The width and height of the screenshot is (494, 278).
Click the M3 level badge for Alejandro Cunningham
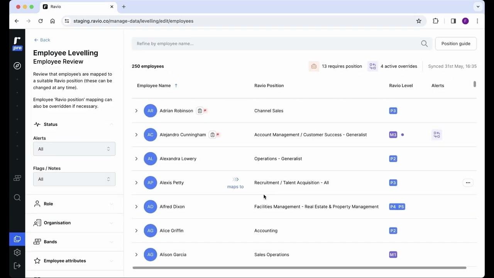pos(393,135)
